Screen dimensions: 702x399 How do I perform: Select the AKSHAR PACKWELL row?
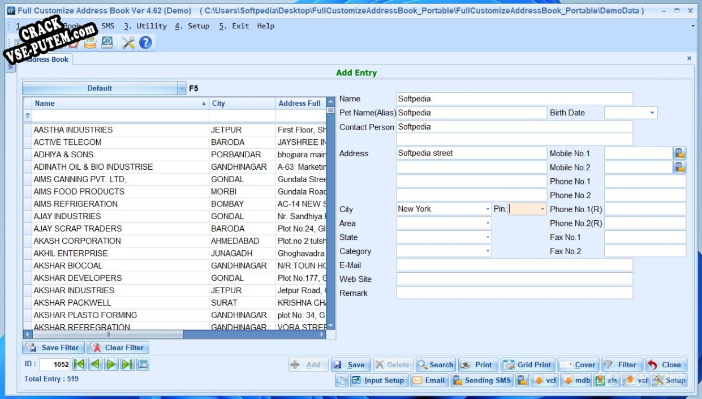[x=175, y=303]
